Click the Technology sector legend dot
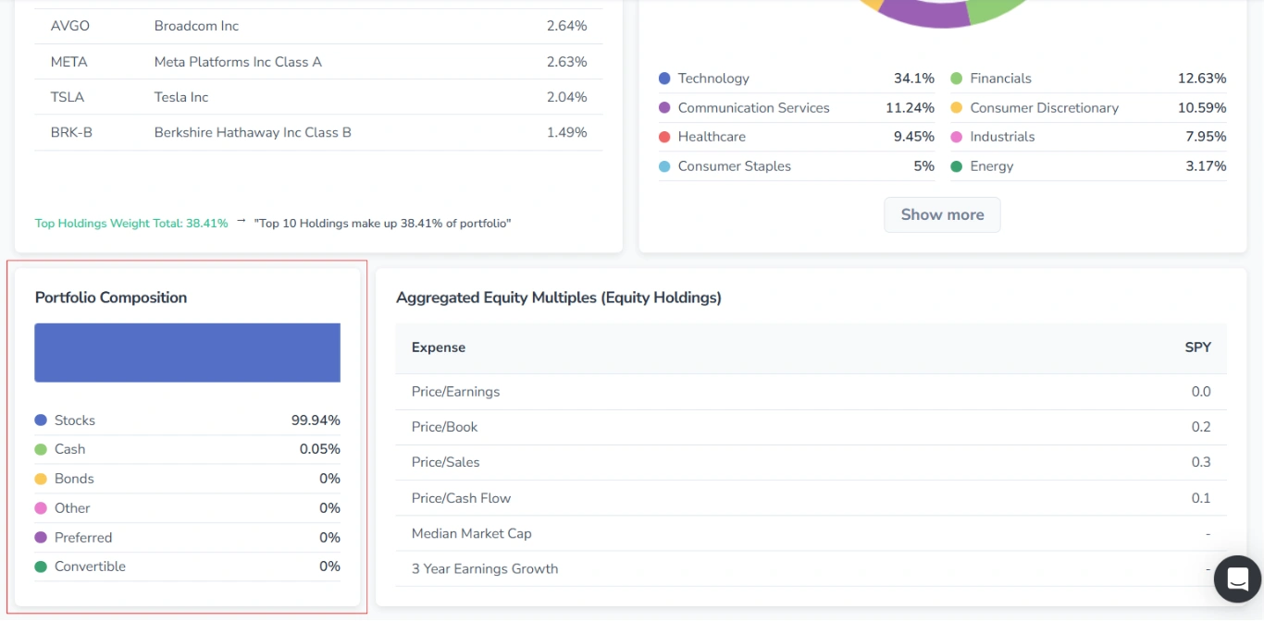1264x621 pixels. tap(663, 79)
